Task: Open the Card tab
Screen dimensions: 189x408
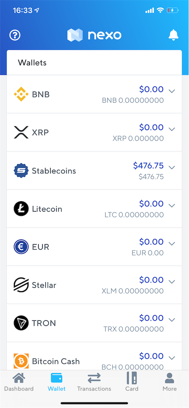Action: 132,382
